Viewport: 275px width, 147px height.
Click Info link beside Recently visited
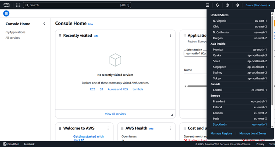pyautogui.click(x=96, y=36)
